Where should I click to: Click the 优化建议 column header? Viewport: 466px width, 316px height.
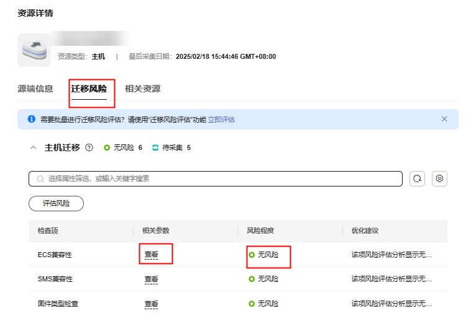[x=365, y=230]
